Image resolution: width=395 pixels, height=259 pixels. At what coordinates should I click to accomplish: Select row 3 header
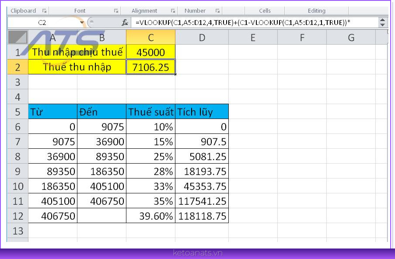point(17,82)
